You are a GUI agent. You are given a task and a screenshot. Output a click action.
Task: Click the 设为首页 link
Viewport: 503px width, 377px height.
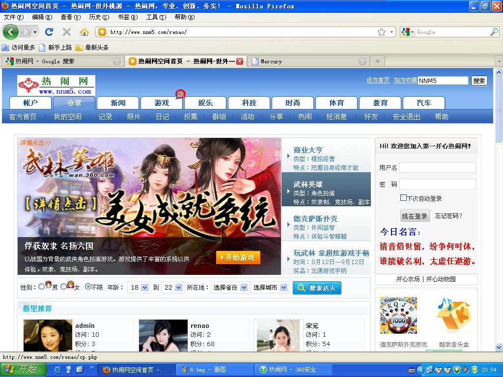(x=378, y=80)
